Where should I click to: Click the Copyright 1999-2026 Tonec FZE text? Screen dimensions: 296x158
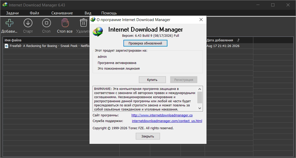133,128
